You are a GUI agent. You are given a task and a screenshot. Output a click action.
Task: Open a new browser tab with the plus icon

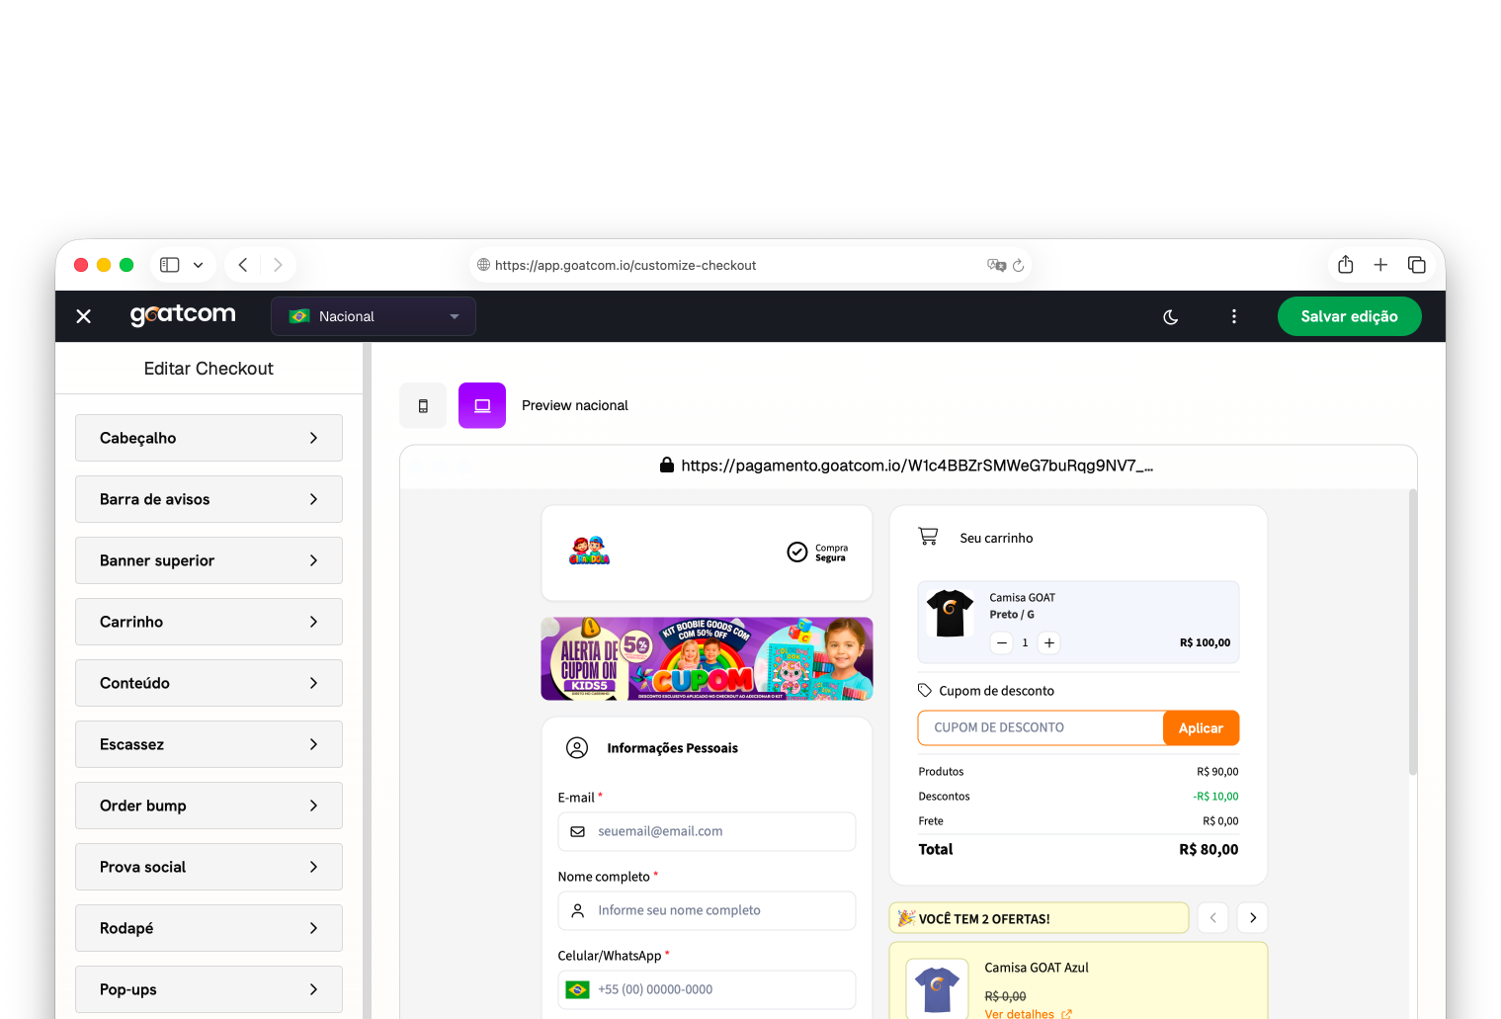(1380, 265)
